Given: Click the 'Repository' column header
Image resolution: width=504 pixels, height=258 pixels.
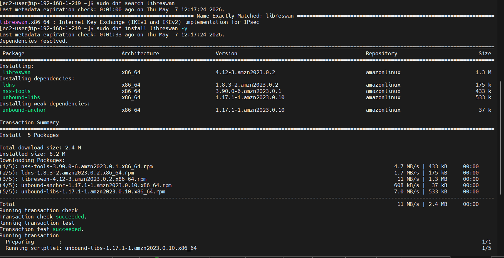Looking at the screenshot, I should [381, 53].
